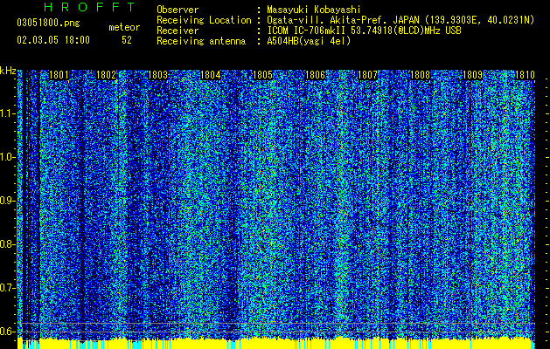This screenshot has width=550, height=349.
Task: Click the 1.0 kHz axis label
Action: click(x=7, y=157)
